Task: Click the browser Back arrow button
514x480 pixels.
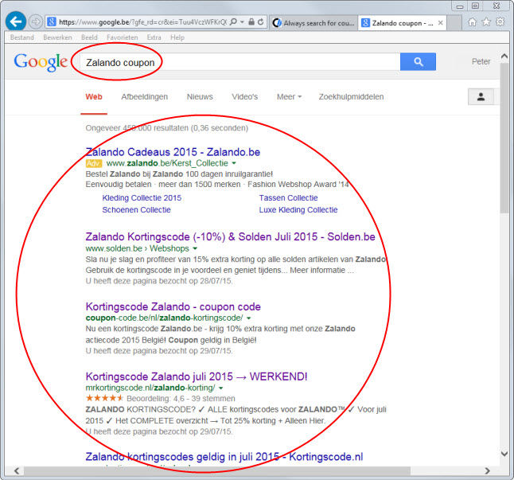Action: tap(16, 21)
